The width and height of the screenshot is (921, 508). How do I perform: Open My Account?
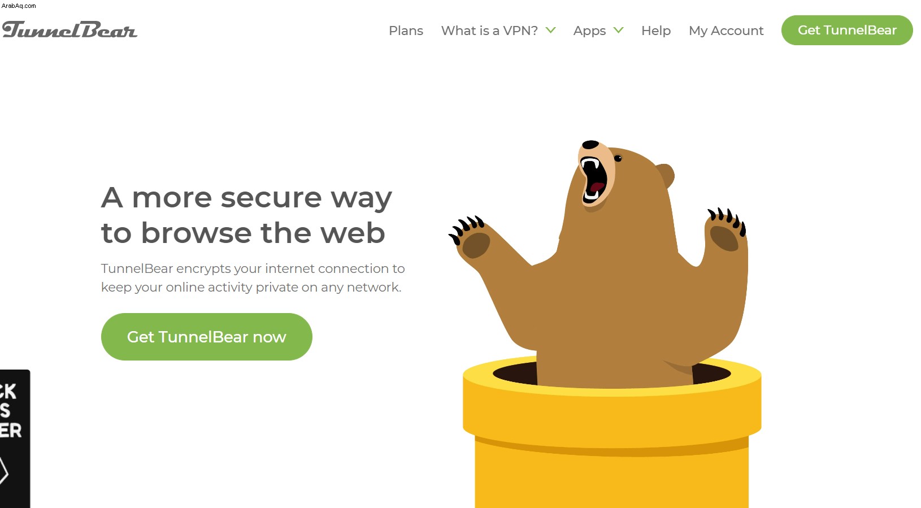click(x=726, y=31)
